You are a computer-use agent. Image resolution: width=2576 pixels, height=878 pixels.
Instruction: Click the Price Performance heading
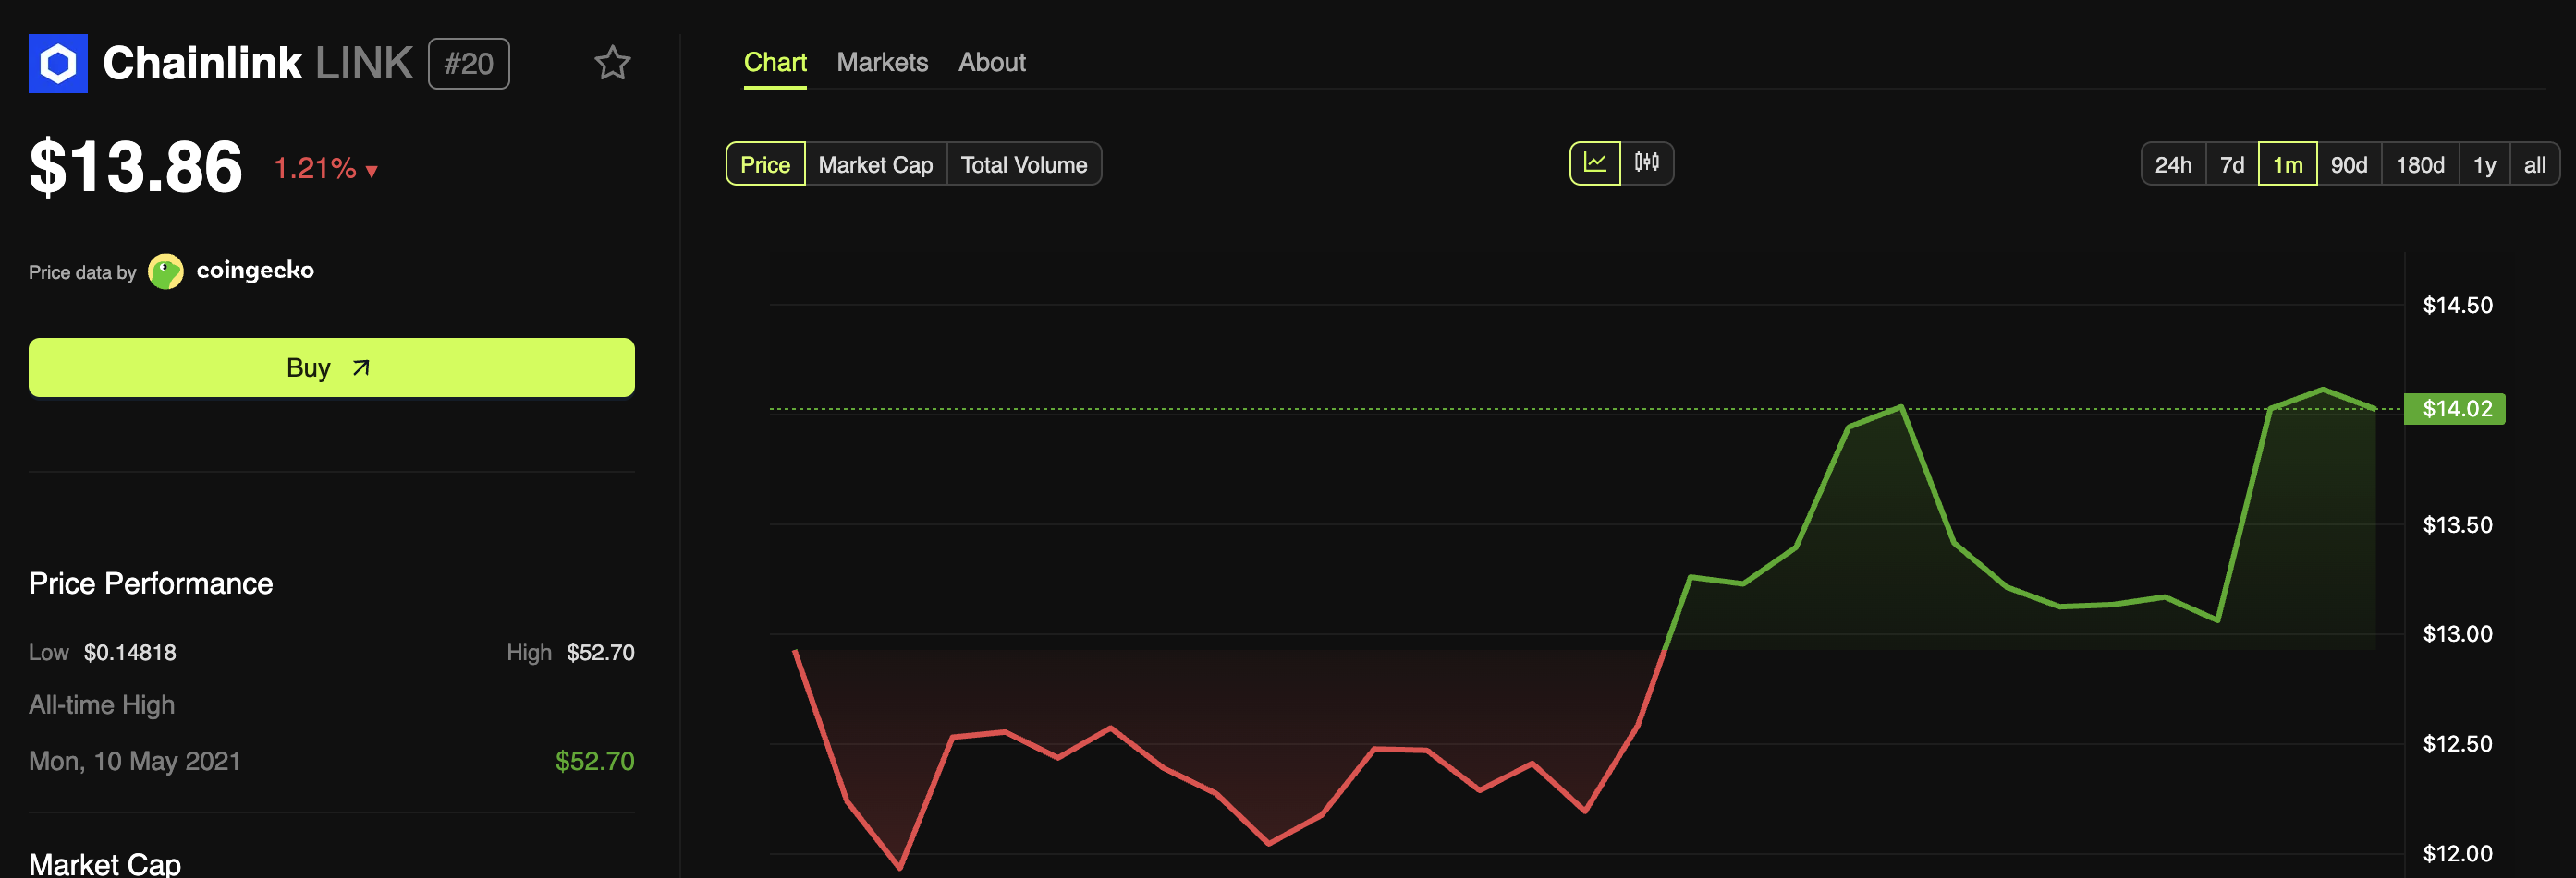tap(151, 583)
